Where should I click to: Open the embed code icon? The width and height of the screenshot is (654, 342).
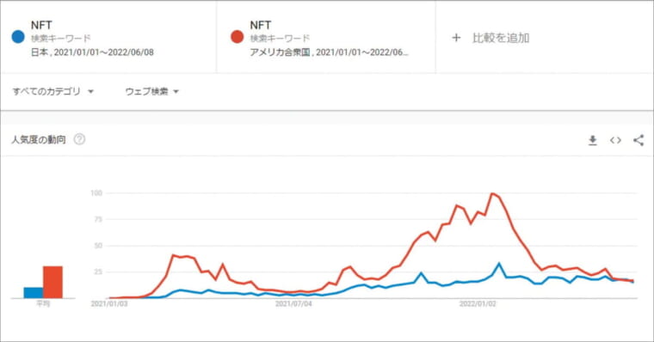tap(615, 140)
